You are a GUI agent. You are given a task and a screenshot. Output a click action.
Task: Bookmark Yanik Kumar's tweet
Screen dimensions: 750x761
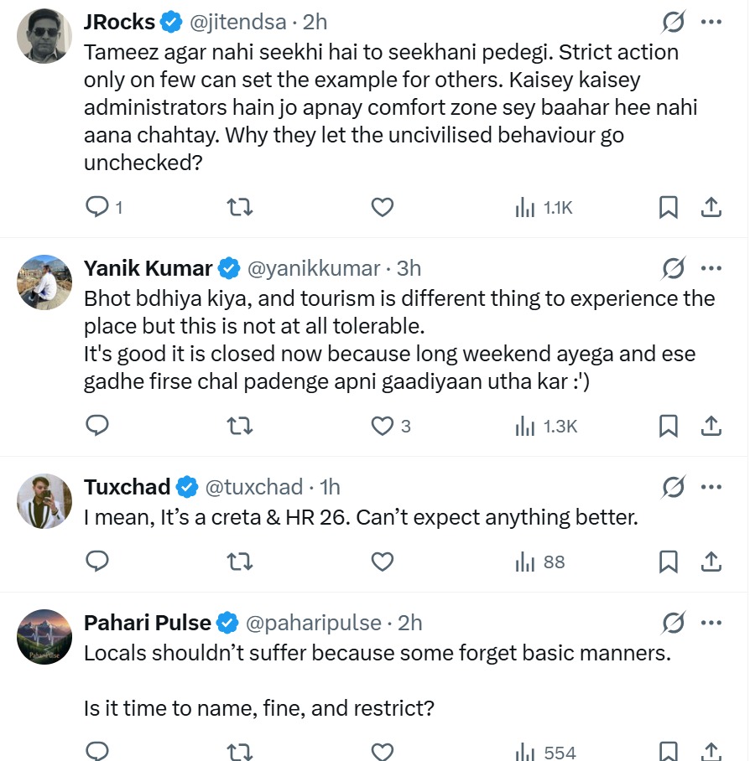[668, 426]
